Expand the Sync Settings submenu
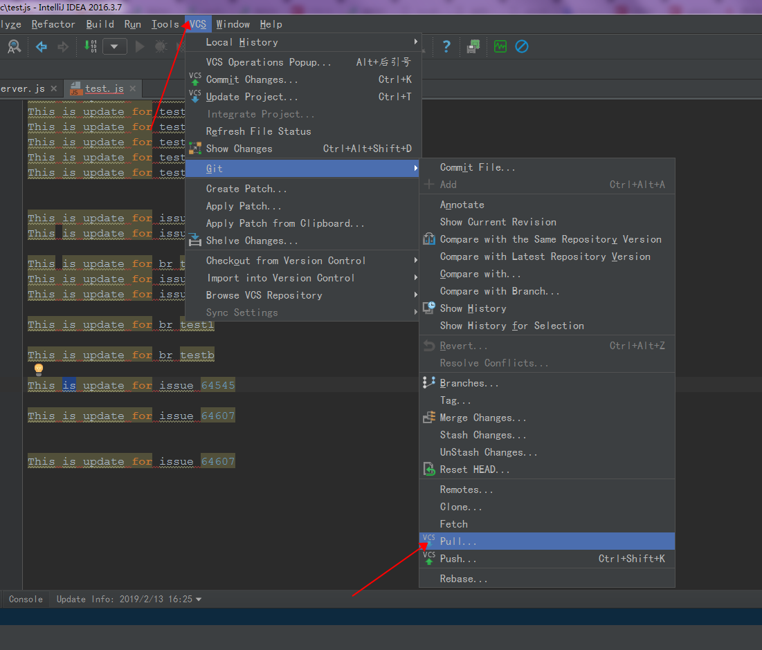The height and width of the screenshot is (650, 762). click(x=302, y=313)
